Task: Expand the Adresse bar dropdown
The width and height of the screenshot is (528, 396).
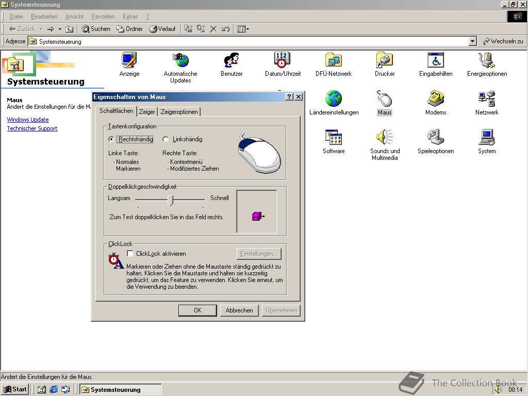Action: click(473, 41)
